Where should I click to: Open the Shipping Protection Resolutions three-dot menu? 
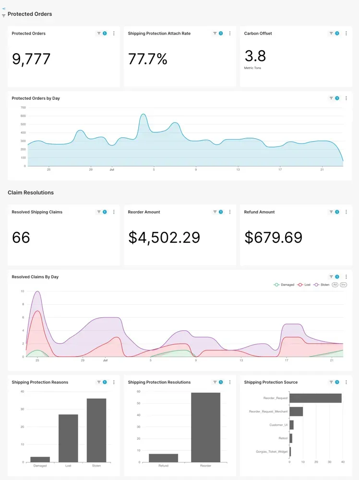click(230, 383)
